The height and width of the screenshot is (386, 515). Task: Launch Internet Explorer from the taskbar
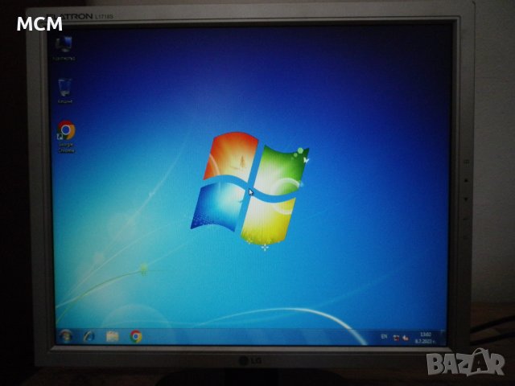(x=89, y=335)
